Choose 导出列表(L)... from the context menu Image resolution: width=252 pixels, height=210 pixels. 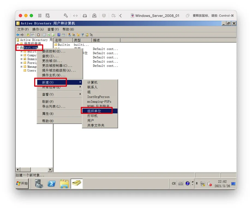click(x=60, y=107)
